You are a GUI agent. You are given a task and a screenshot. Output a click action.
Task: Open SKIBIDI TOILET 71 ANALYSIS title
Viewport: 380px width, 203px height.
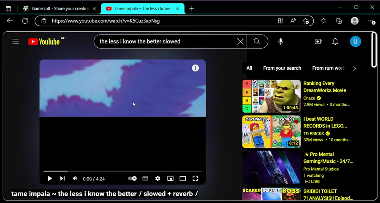click(x=328, y=195)
